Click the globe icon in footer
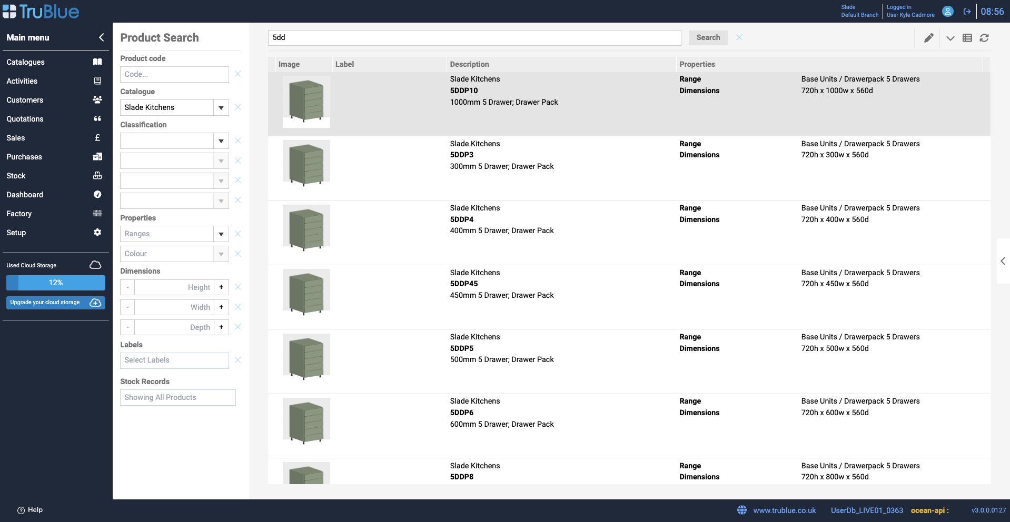The width and height of the screenshot is (1010, 522). pos(742,510)
